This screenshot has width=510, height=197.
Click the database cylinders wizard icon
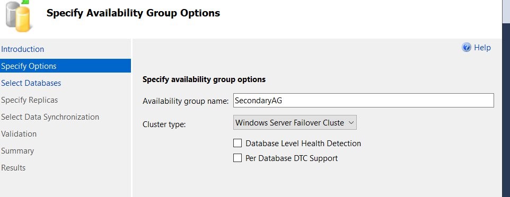[x=18, y=16]
